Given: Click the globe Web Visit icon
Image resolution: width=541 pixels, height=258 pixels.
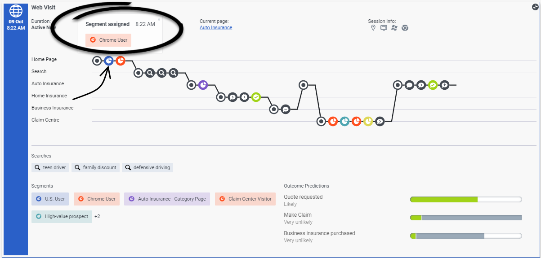Looking at the screenshot, I should 16,11.
